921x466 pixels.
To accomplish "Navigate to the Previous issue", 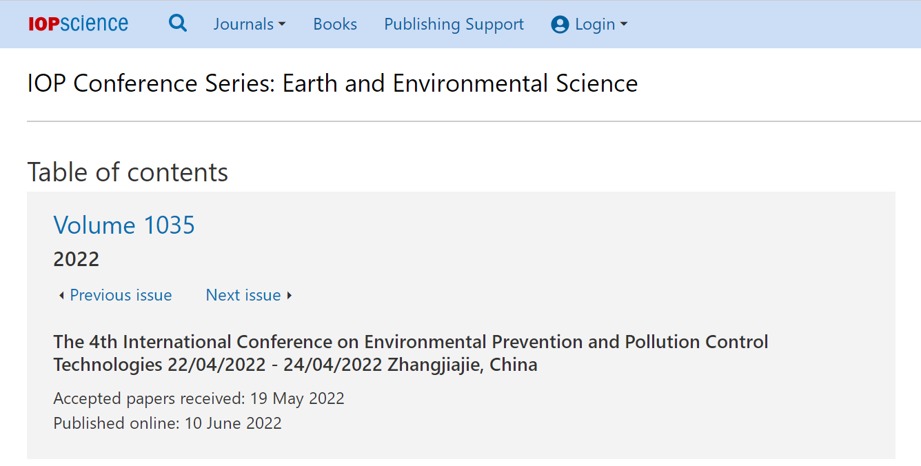I will coord(121,295).
